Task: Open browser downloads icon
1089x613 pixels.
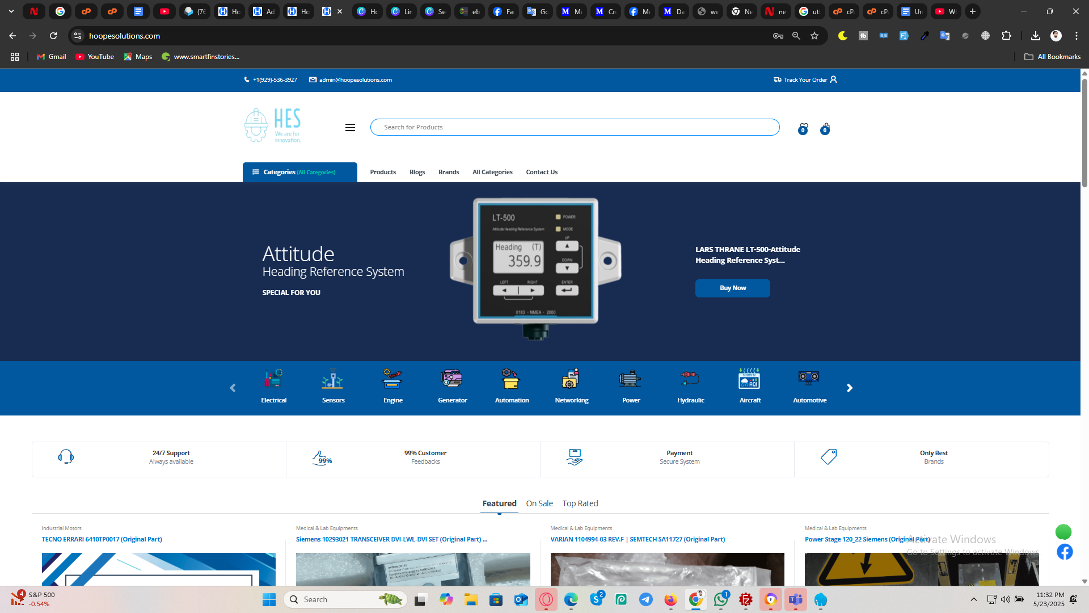Action: [1036, 36]
